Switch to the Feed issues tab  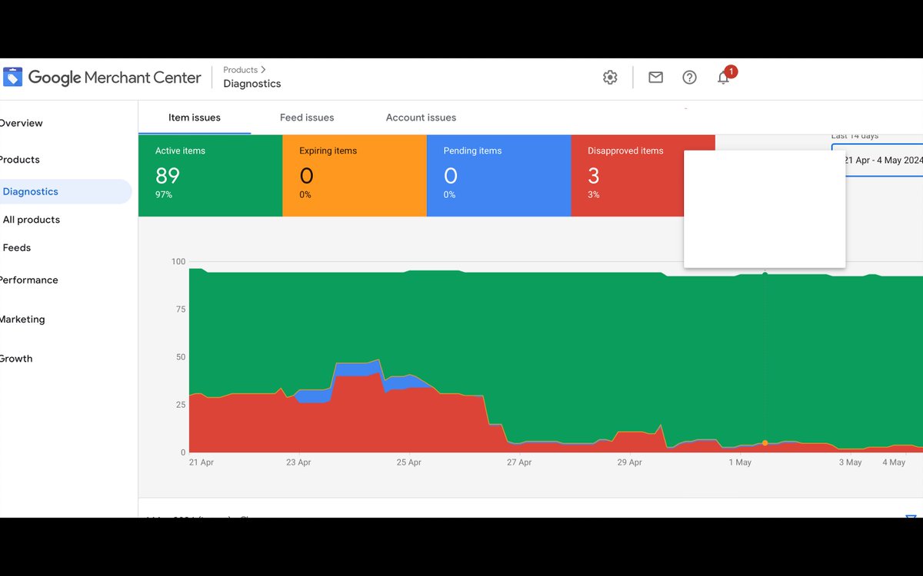point(307,118)
